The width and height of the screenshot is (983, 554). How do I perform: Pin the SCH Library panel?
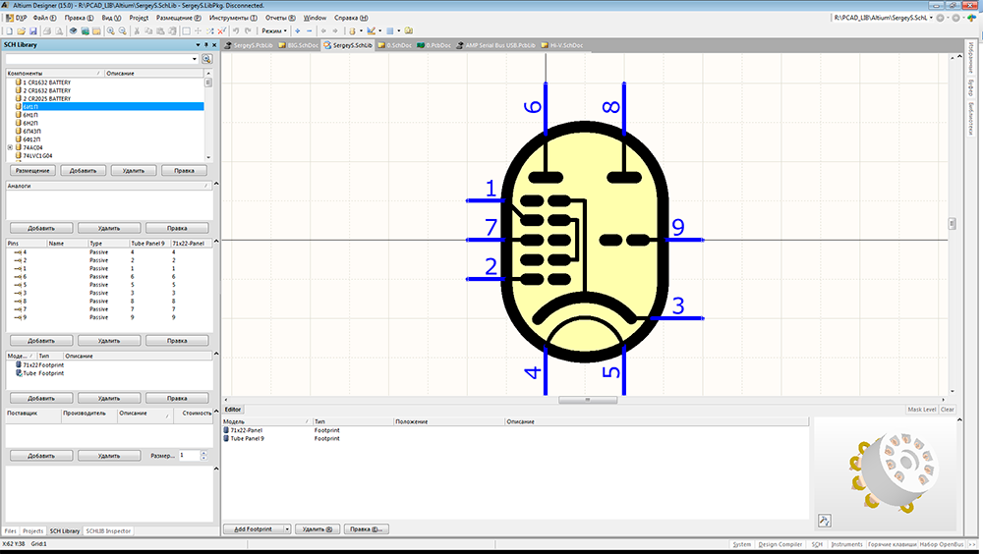tap(205, 45)
